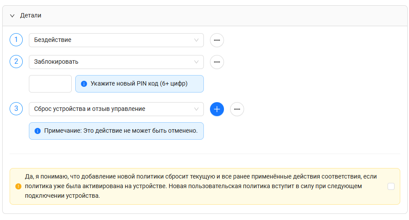Open the Бездействие action dropdown
409x220 pixels.
116,40
